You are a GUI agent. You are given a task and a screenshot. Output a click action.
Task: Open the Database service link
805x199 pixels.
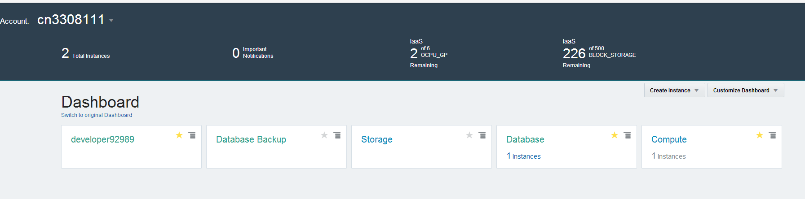pyautogui.click(x=525, y=139)
